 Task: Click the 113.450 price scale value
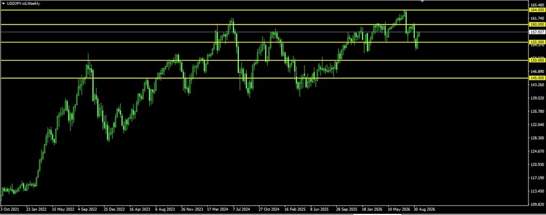pos(537,191)
